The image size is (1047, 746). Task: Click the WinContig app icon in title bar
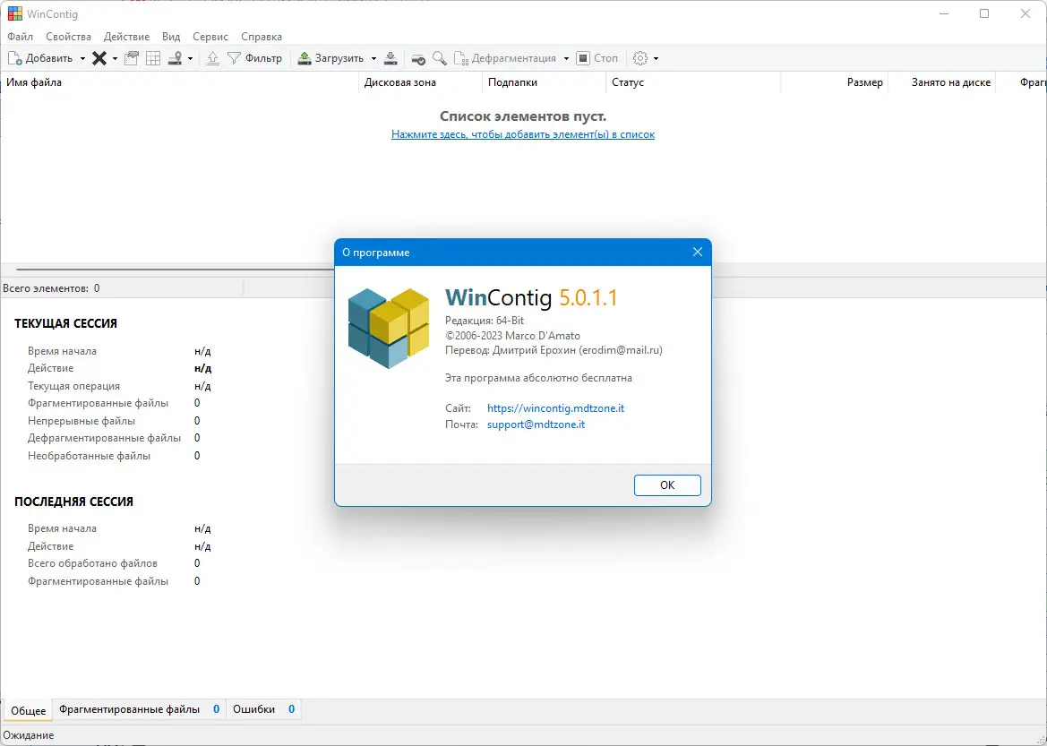14,14
